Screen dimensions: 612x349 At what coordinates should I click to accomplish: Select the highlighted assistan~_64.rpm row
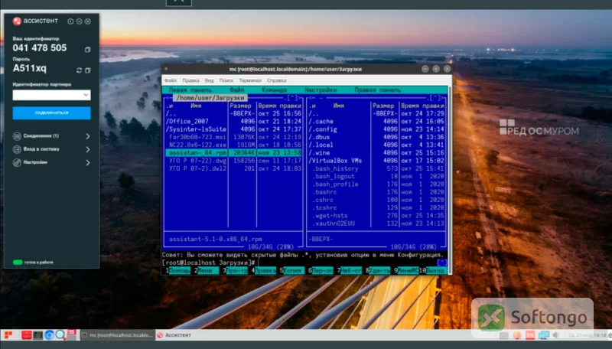[233, 152]
